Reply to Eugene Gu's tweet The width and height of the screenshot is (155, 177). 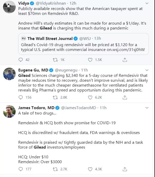point(21,97)
